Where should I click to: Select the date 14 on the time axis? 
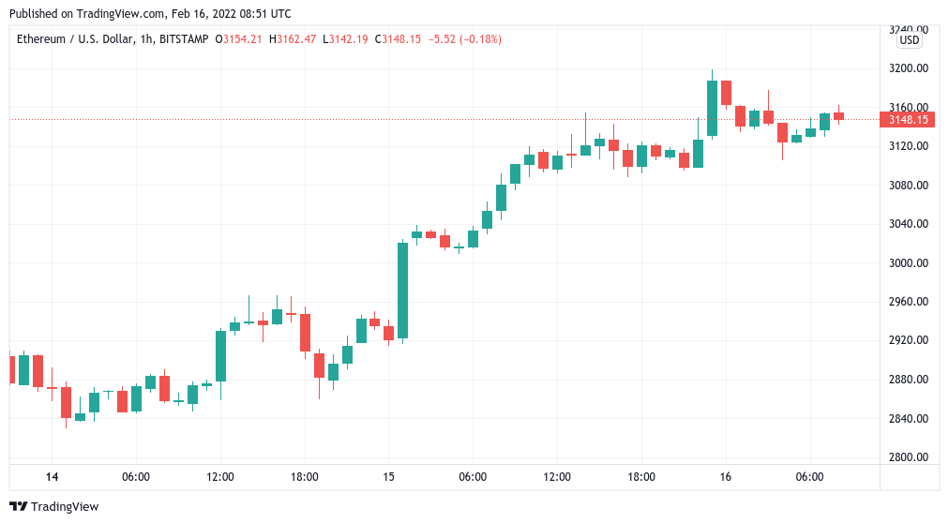click(52, 477)
